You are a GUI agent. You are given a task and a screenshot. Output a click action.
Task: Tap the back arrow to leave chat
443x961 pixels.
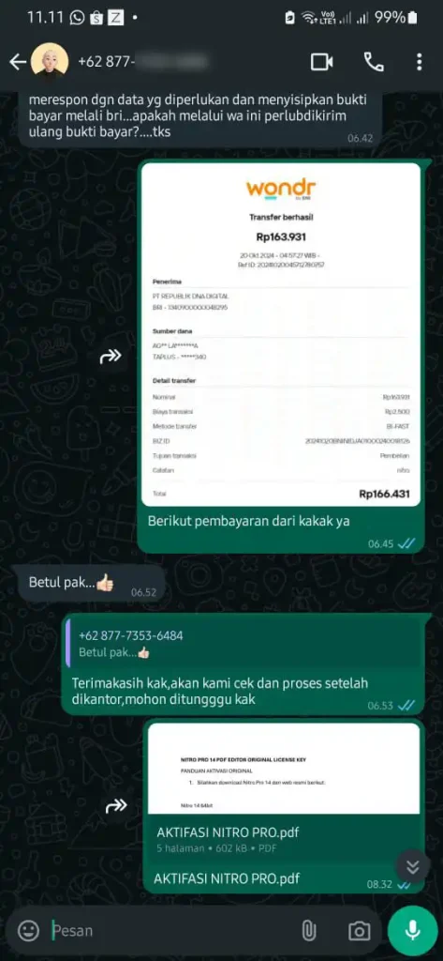[x=18, y=62]
